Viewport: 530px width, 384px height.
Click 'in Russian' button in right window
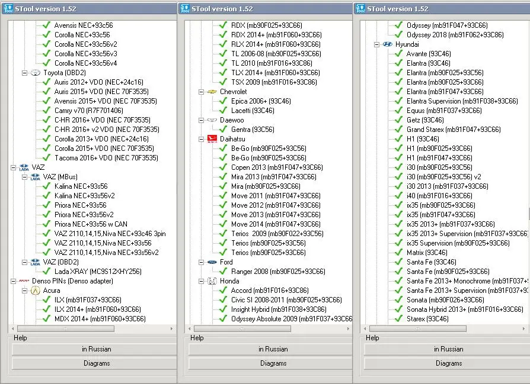click(x=447, y=349)
